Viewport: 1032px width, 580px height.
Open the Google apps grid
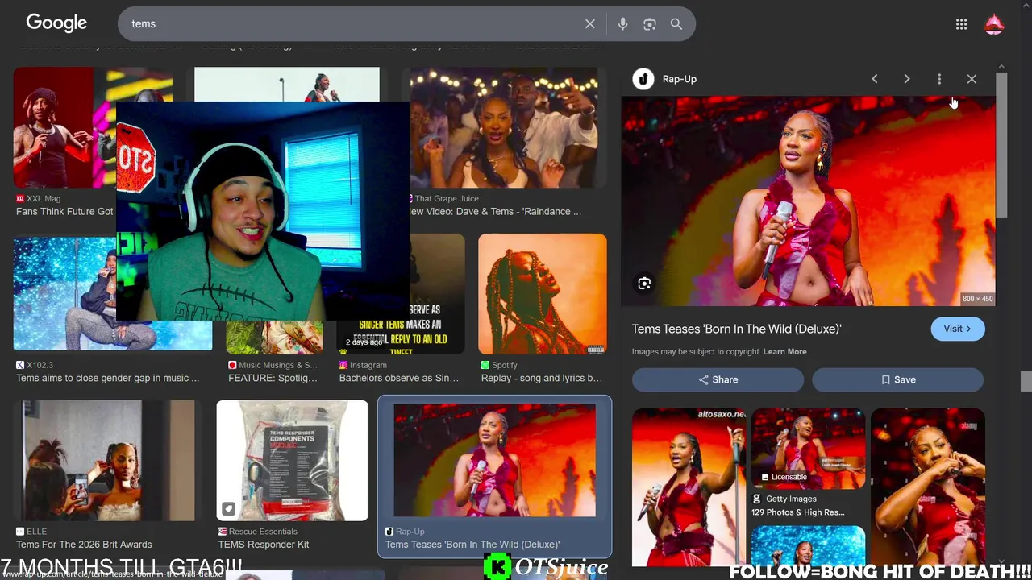point(961,24)
